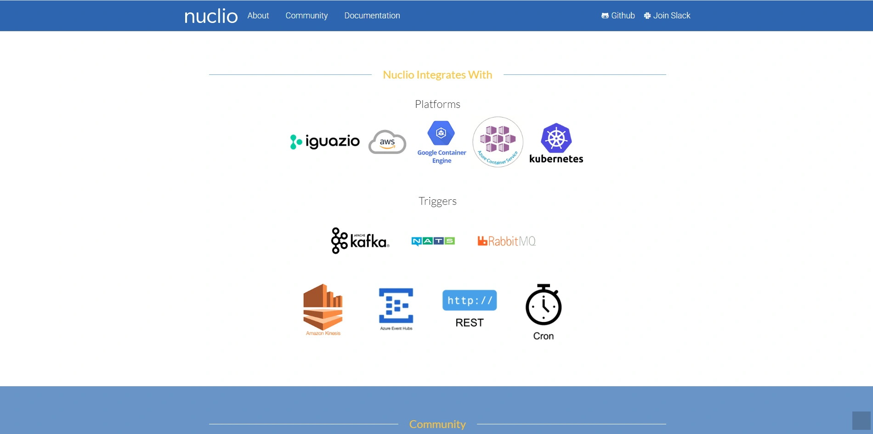Open the Community navigation link

pyautogui.click(x=306, y=16)
